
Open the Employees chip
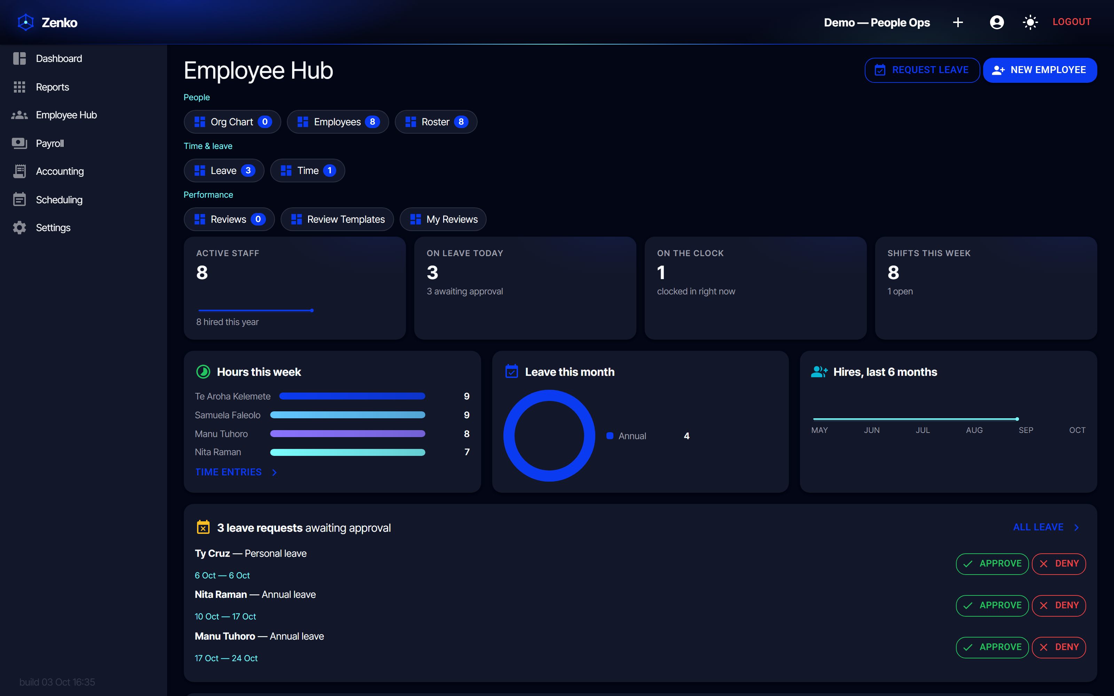pyautogui.click(x=337, y=122)
